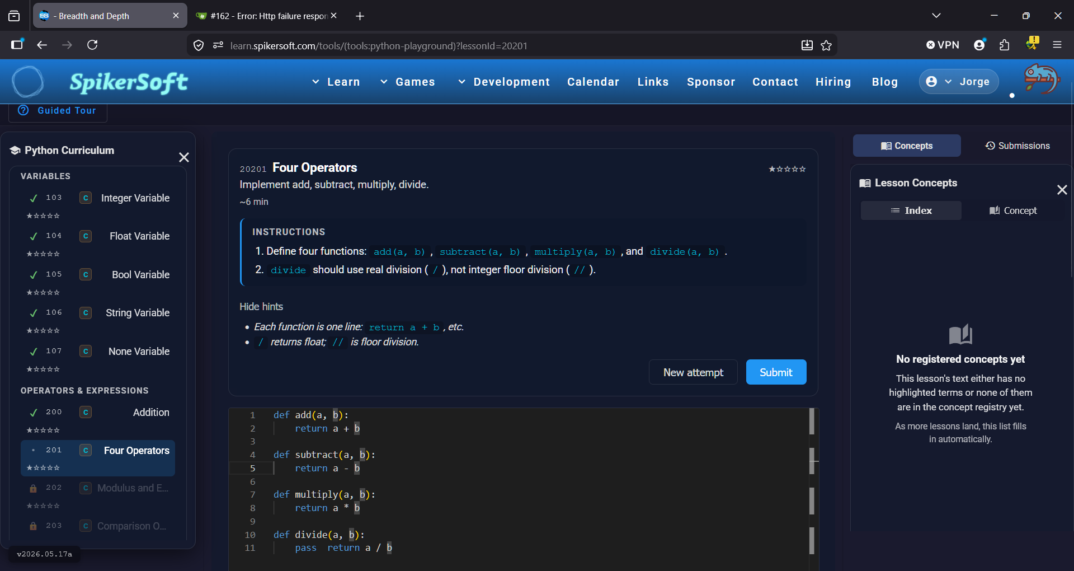Viewport: 1074px width, 571px height.
Task: Click the chameleon mascot icon in header
Action: pos(1041,79)
